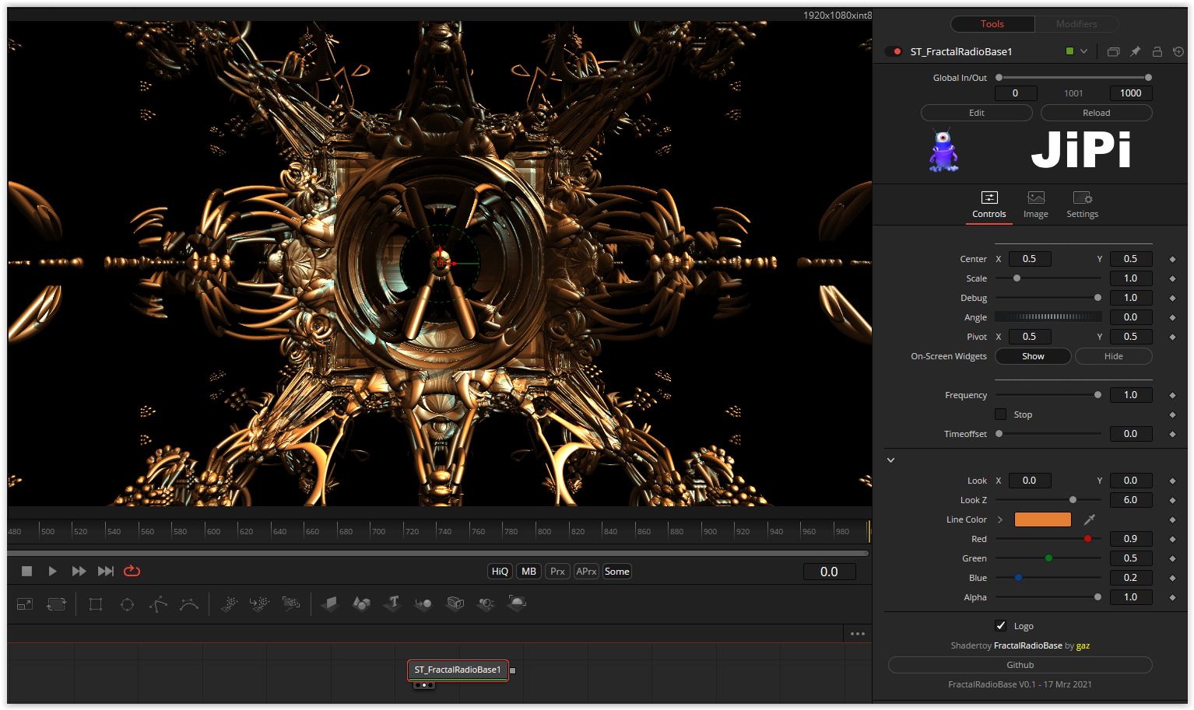Add the Camera 3D tool
The width and height of the screenshot is (1194, 710).
coord(455,603)
